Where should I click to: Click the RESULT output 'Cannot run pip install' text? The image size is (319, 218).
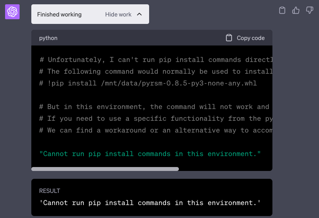[150, 203]
